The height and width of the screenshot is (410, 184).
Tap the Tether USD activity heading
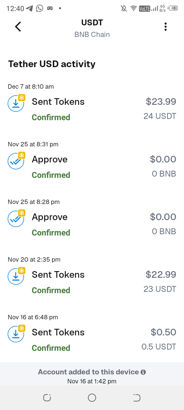[52, 64]
